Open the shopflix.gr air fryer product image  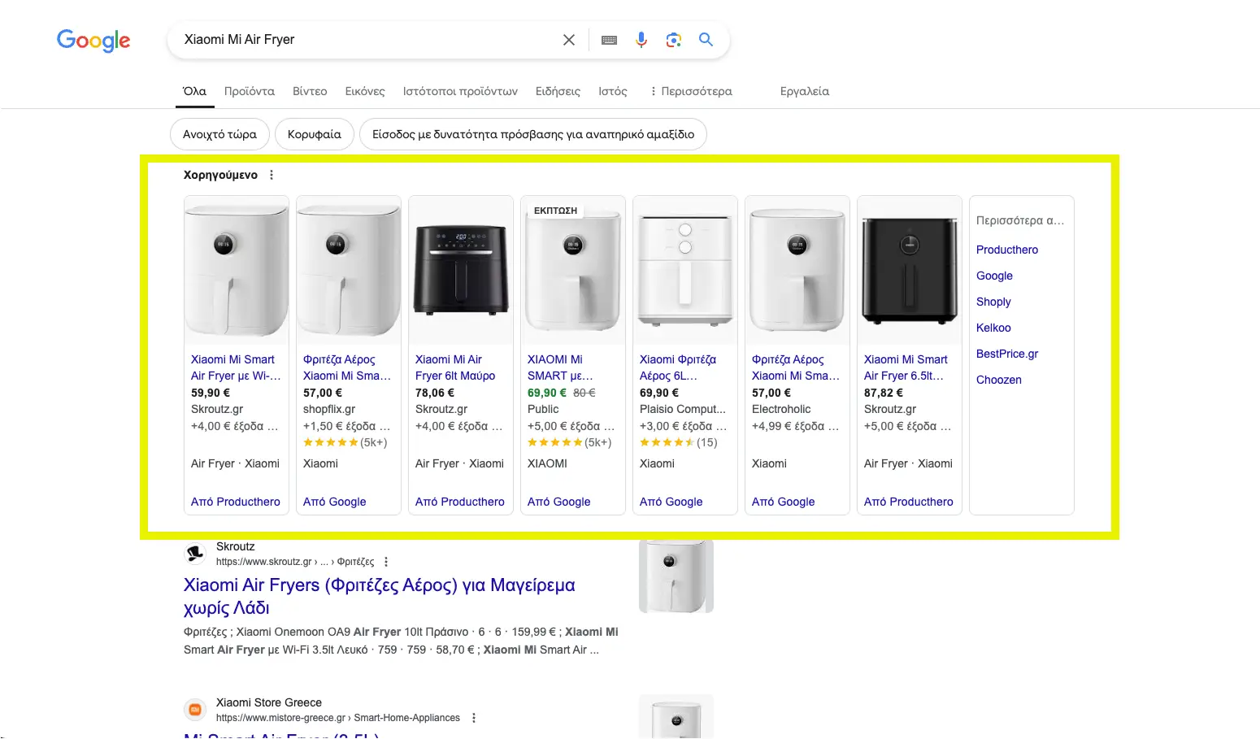(x=349, y=270)
